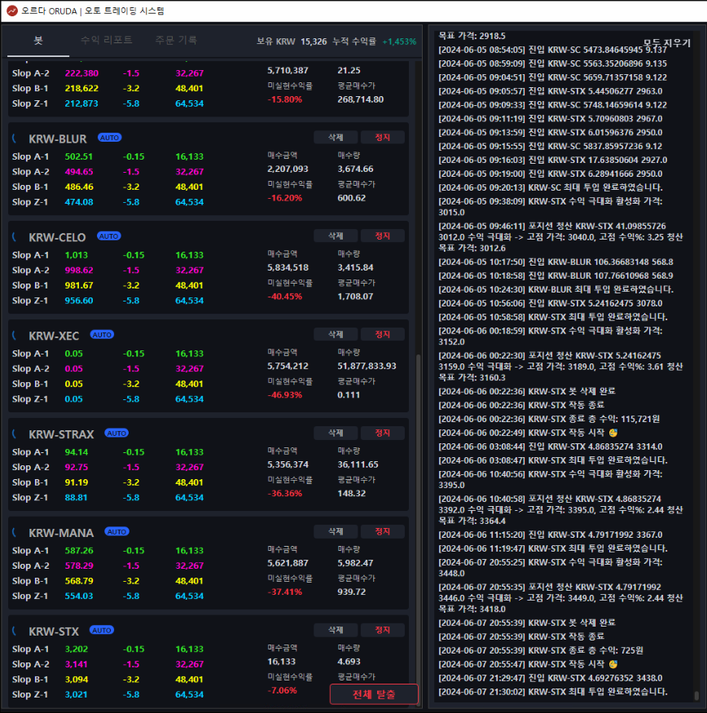Select the KRW-STX pair title
This screenshot has height=713, width=707.
click(x=54, y=632)
